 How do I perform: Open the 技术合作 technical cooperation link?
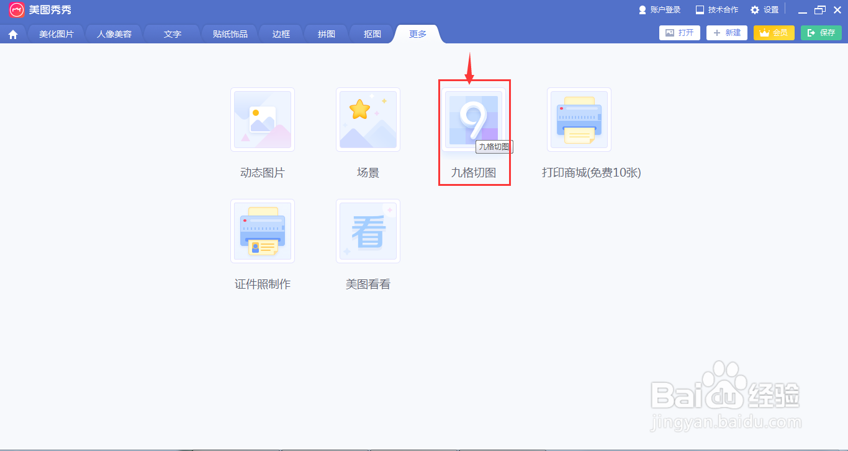pyautogui.click(x=717, y=10)
